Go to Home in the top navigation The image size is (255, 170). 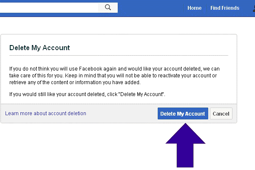coord(194,8)
